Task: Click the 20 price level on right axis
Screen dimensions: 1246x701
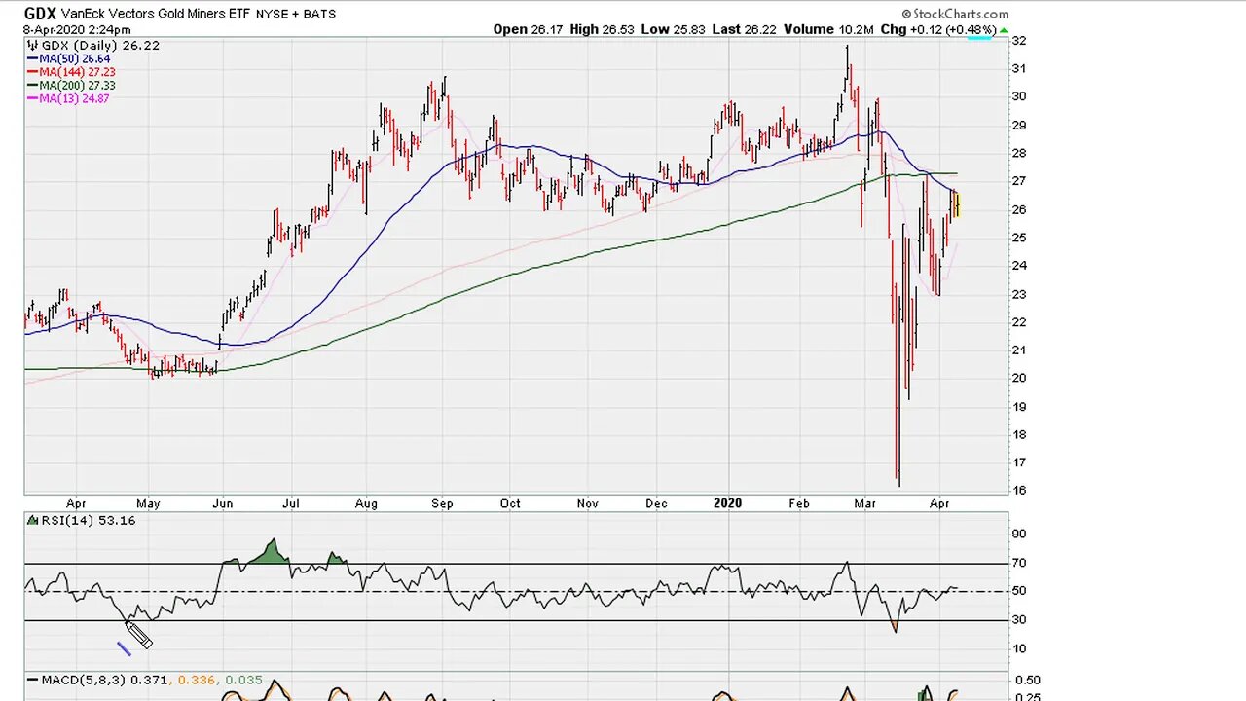Action: [x=1019, y=379]
